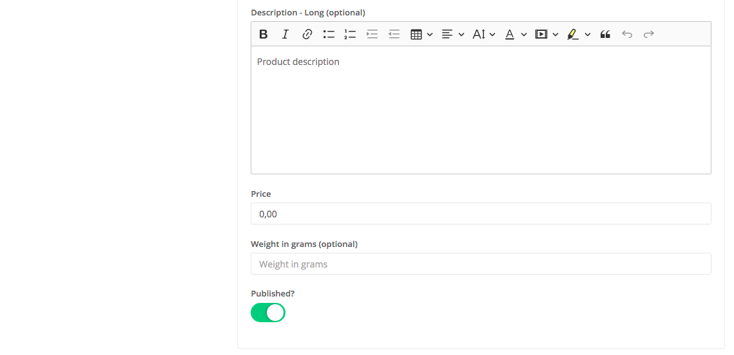Viewport: 734px width, 355px height.
Task: Click the font color icon
Action: point(510,34)
